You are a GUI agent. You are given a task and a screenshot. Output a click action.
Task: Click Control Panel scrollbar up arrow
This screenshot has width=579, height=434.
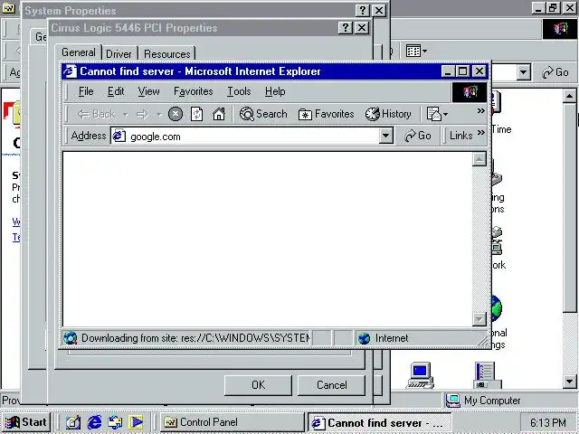click(569, 97)
